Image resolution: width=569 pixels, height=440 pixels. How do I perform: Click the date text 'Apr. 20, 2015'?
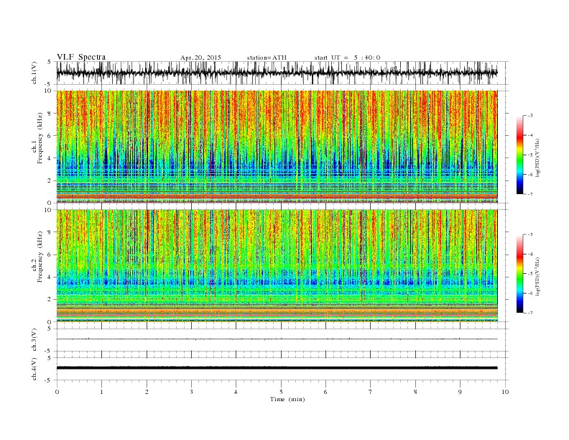tap(200, 58)
